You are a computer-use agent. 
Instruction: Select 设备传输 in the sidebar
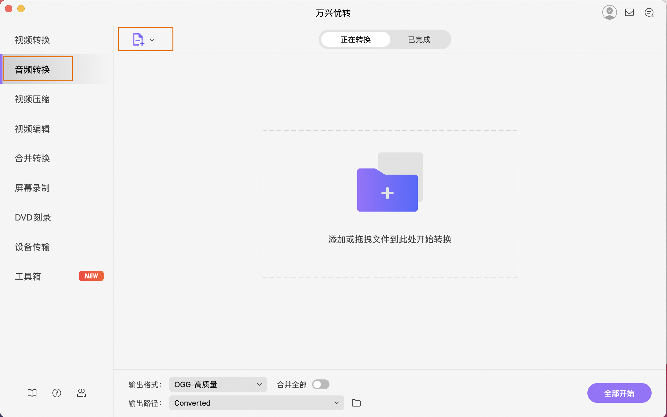pyautogui.click(x=56, y=247)
